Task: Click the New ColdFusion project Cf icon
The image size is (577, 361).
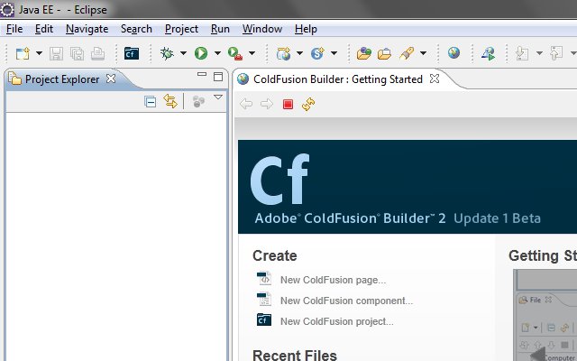Action: (264, 319)
